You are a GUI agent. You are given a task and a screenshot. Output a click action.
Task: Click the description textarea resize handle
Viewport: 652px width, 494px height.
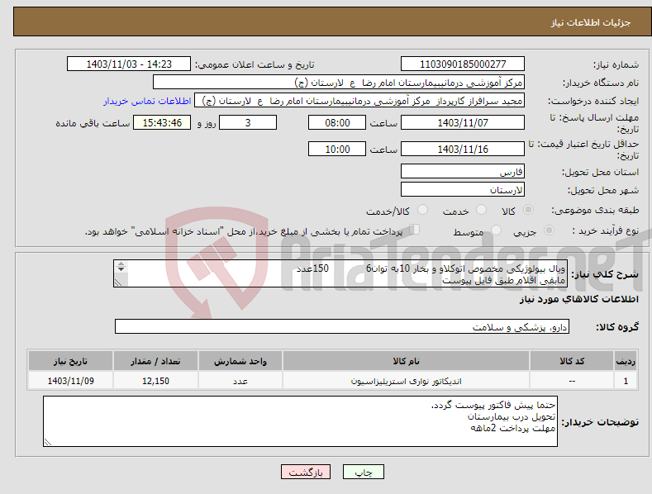[x=118, y=283]
